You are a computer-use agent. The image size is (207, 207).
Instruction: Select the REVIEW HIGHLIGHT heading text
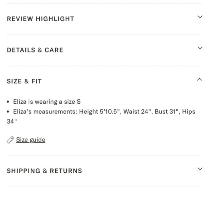tap(40, 19)
